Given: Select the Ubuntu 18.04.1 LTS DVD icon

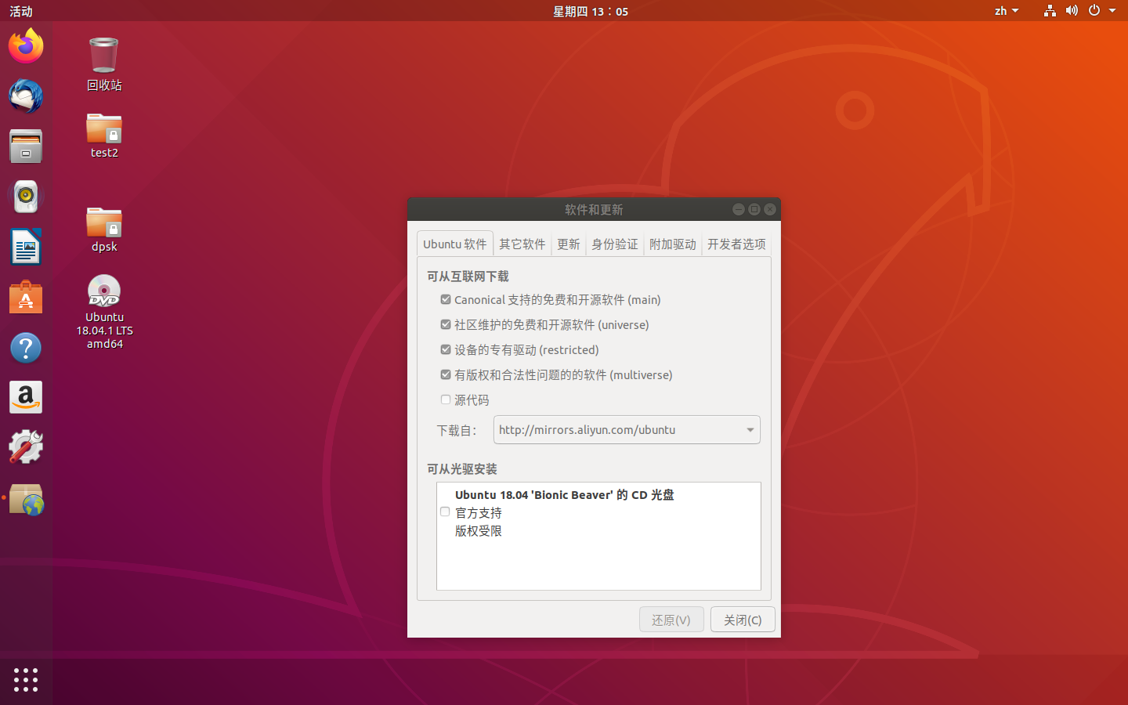Looking at the screenshot, I should point(104,312).
